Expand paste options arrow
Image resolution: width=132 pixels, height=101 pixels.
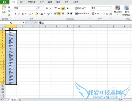pyautogui.click(x=4, y=15)
